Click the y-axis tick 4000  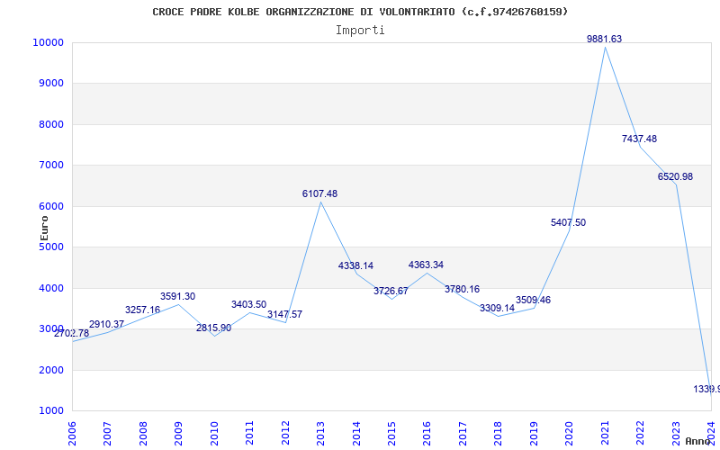tap(50, 288)
